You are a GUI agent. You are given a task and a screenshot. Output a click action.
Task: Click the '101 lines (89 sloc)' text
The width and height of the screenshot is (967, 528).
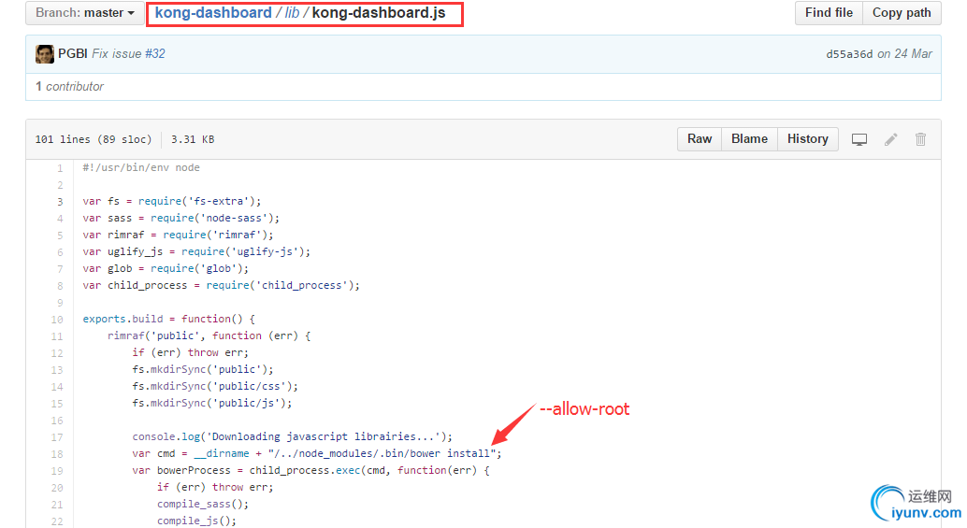tap(94, 139)
